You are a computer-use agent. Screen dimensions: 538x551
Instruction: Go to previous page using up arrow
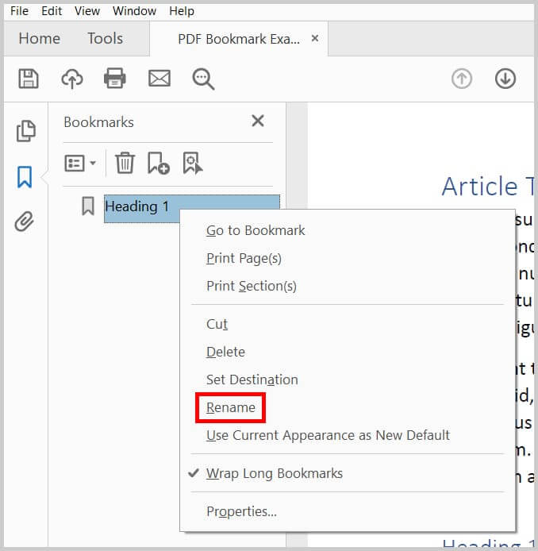pyautogui.click(x=462, y=79)
